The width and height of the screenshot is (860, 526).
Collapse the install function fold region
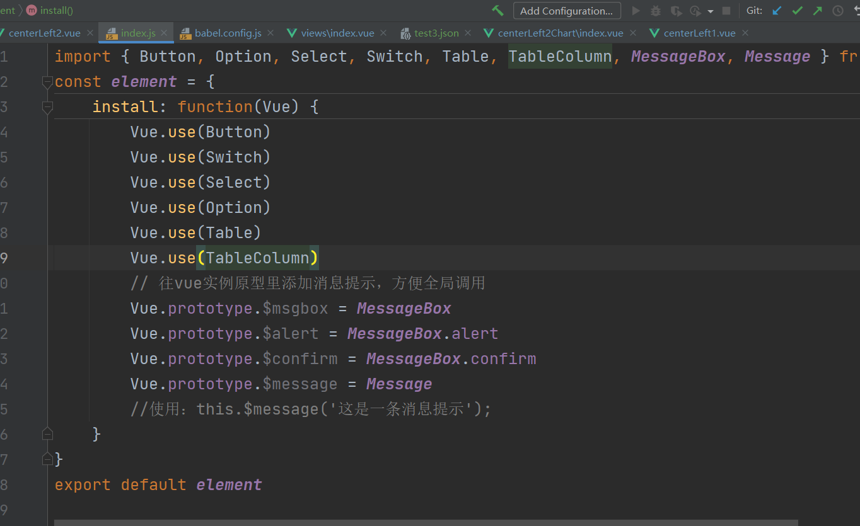47,107
